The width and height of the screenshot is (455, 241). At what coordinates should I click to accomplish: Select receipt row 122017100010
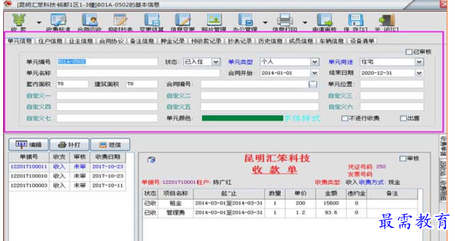pos(67,176)
